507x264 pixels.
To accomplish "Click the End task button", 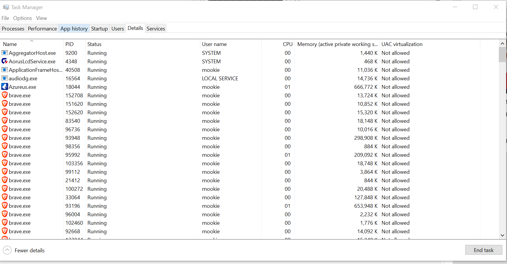I will (484, 250).
